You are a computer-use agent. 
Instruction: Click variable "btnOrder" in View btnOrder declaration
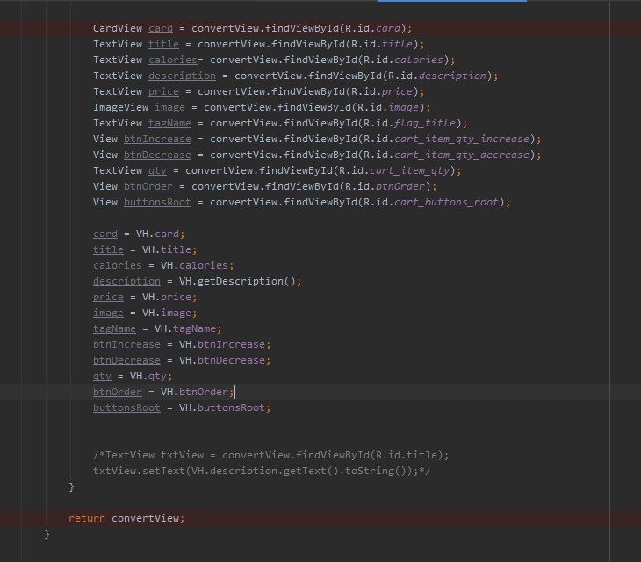pyautogui.click(x=148, y=187)
